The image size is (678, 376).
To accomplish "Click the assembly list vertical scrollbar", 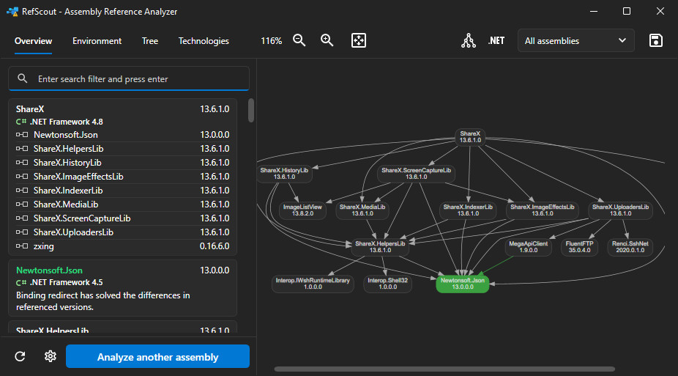I will click(x=251, y=111).
